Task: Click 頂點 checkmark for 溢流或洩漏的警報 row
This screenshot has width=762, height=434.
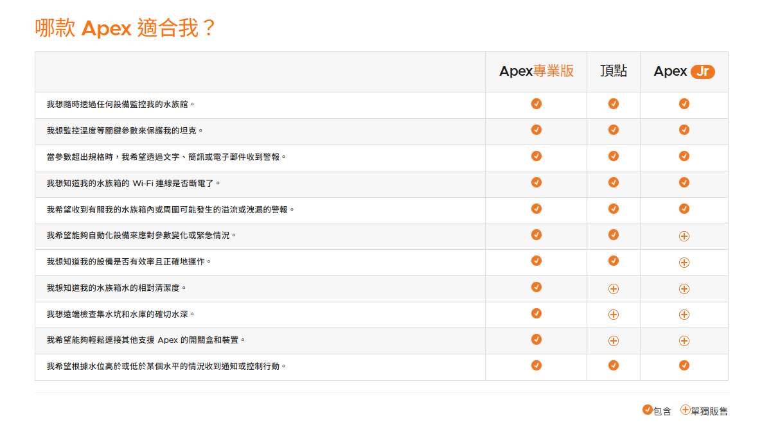Action: coord(614,209)
